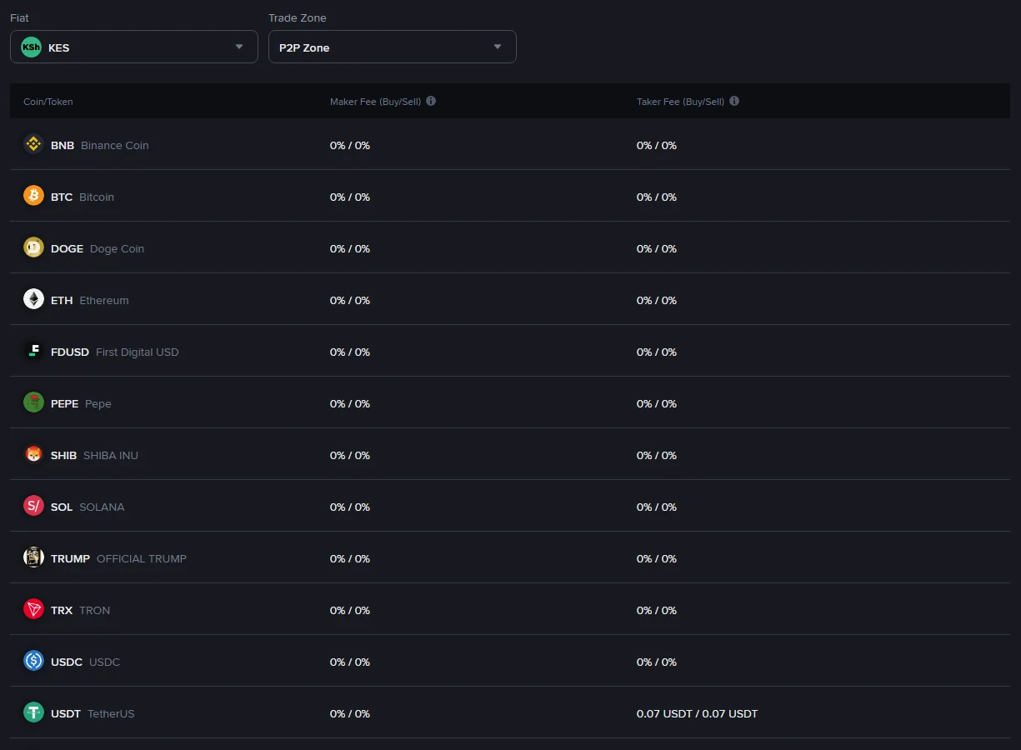Click the FDUSD taker fee value
Viewport: 1021px width, 750px height.
pos(657,352)
